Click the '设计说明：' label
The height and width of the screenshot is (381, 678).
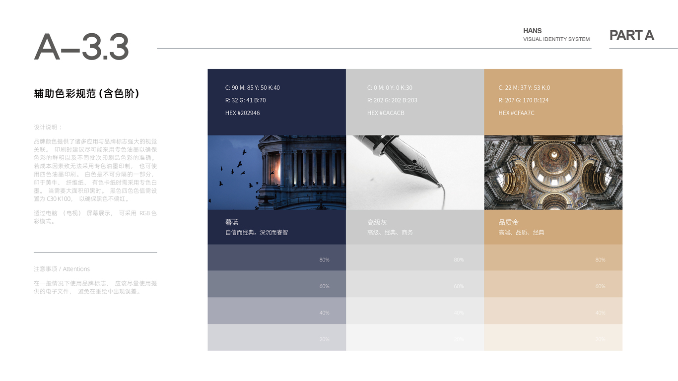[48, 127]
